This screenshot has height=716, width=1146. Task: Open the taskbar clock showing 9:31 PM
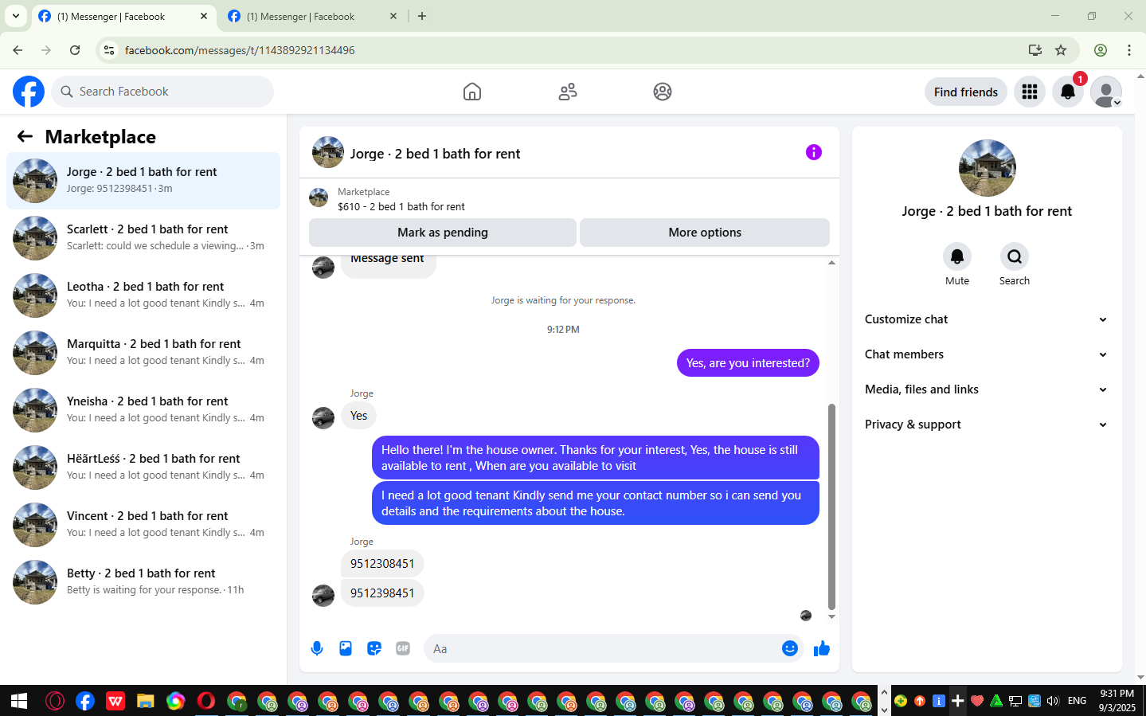1117,701
